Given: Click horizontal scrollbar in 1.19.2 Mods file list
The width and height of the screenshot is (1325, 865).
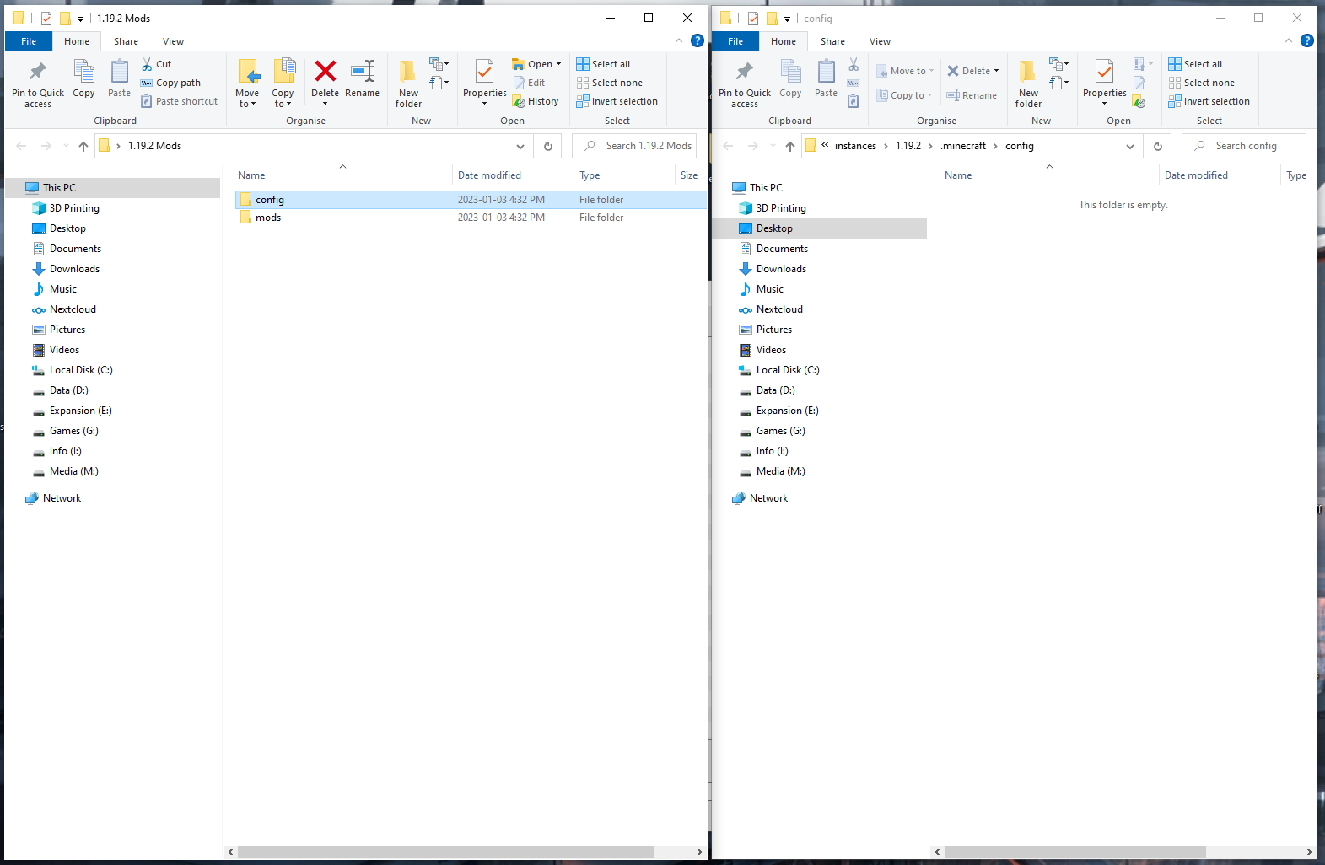Looking at the screenshot, I should click(445, 852).
